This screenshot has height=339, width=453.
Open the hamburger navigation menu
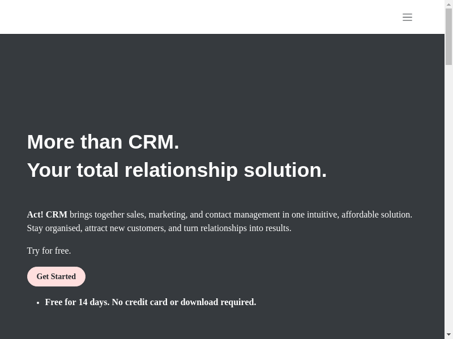[407, 17]
